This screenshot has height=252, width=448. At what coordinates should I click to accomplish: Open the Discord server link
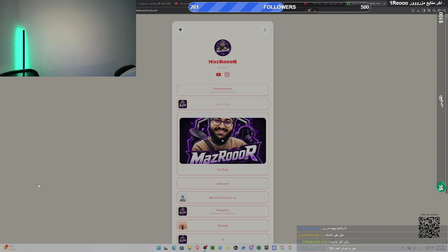point(223,90)
